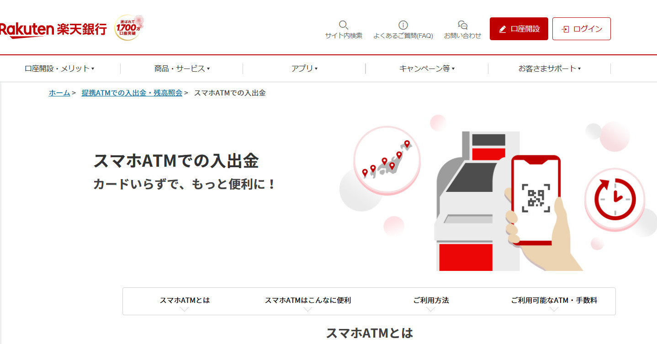Click the red 口座開設 button
657x344 pixels.
tap(519, 28)
